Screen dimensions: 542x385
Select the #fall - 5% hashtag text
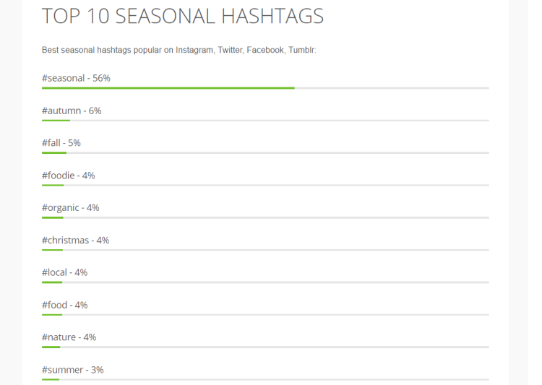(61, 143)
